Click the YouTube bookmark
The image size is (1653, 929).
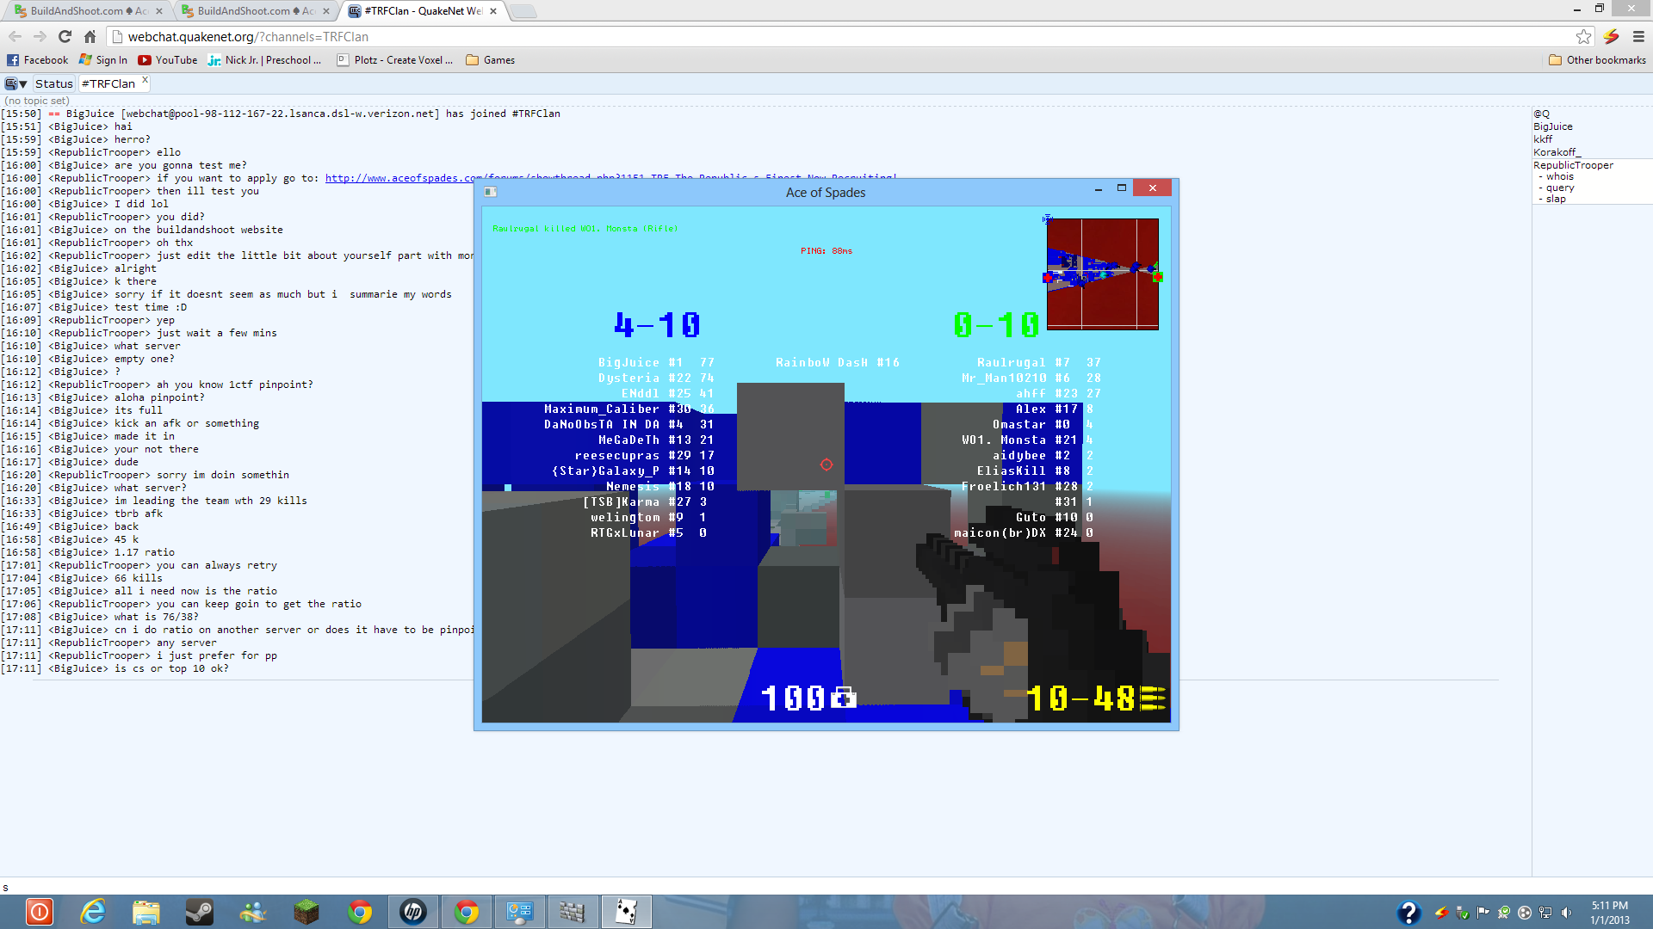click(168, 60)
